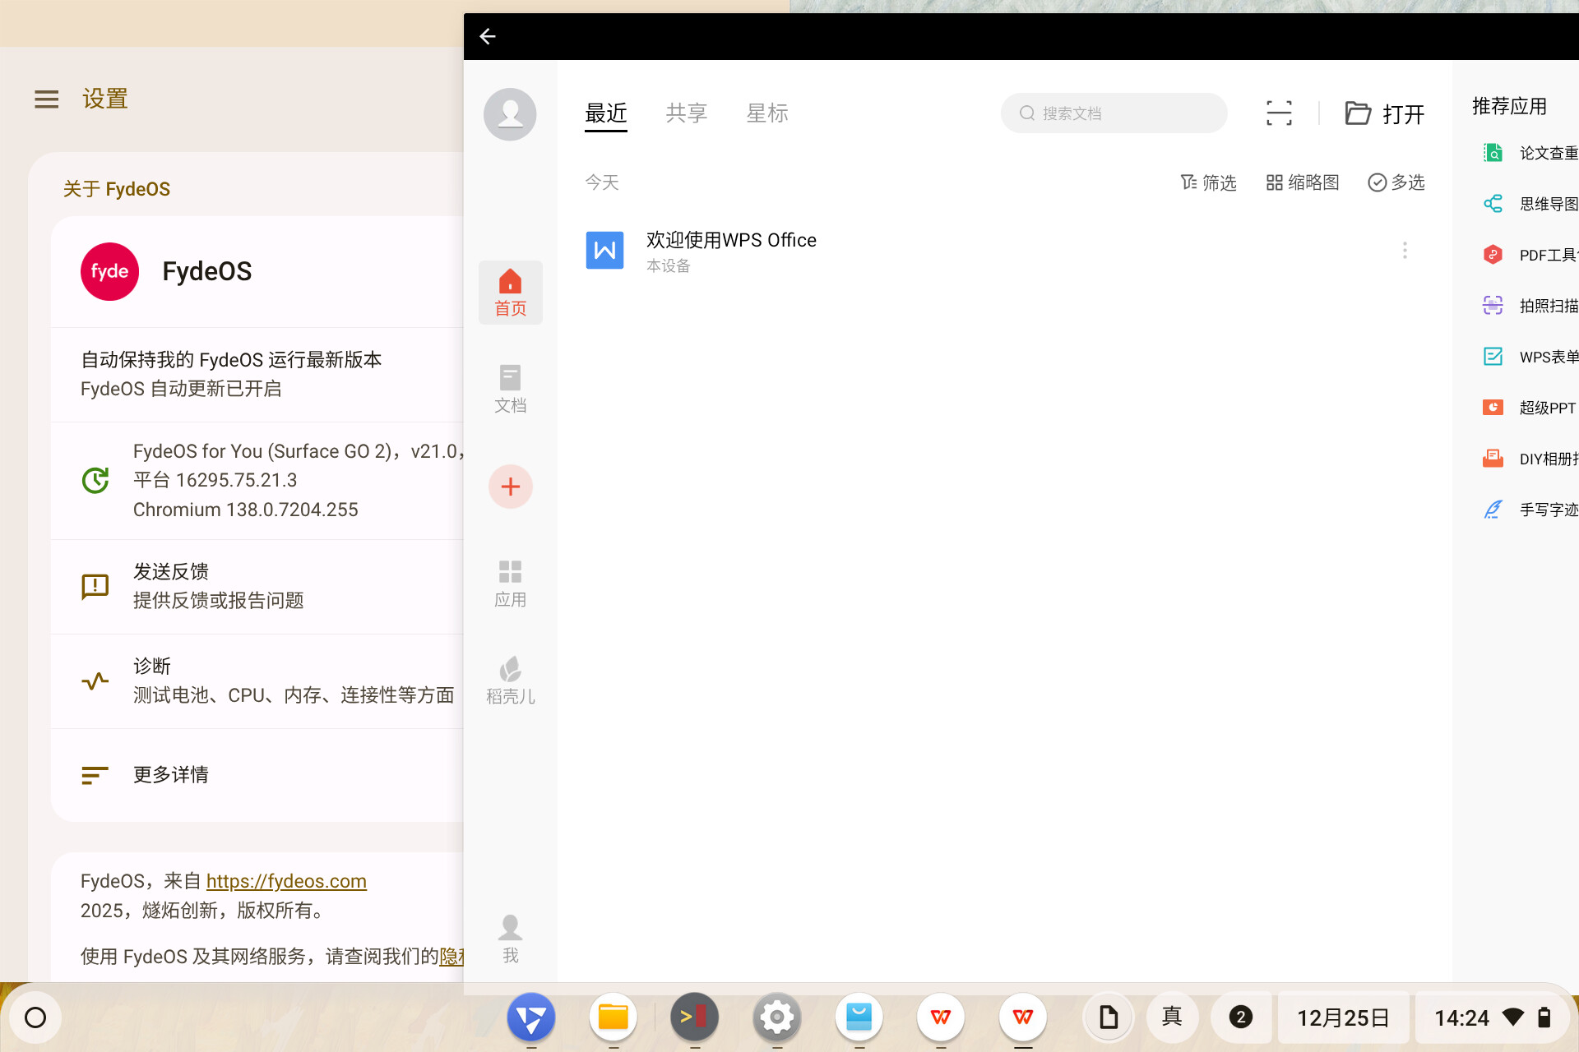Click the 打开 open file button
This screenshot has height=1052, width=1579.
click(1385, 113)
